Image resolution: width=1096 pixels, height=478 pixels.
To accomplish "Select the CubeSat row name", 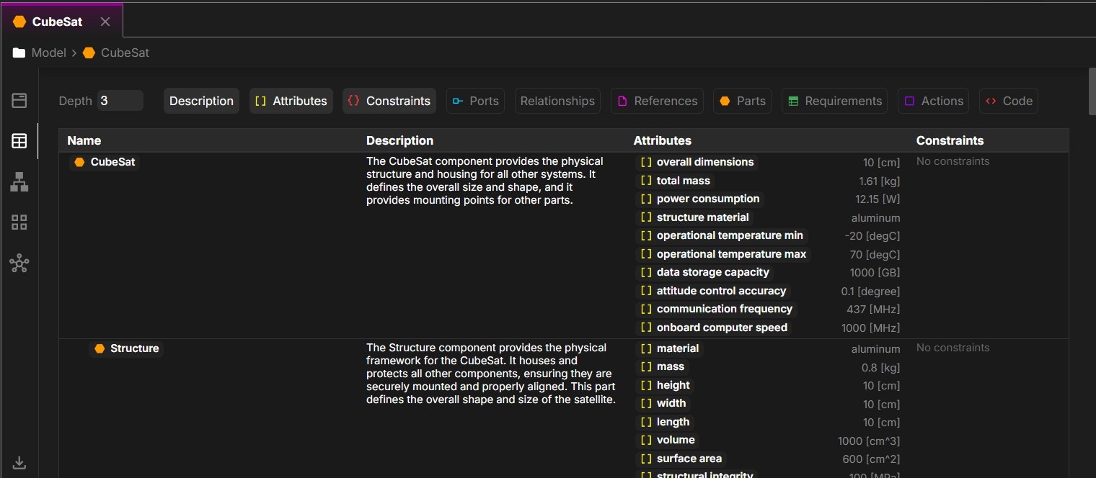I will click(x=105, y=162).
